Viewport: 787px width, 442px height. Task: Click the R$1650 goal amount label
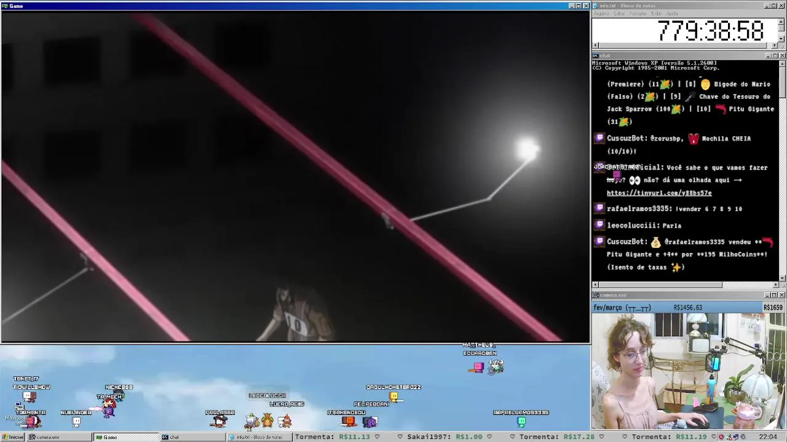773,308
